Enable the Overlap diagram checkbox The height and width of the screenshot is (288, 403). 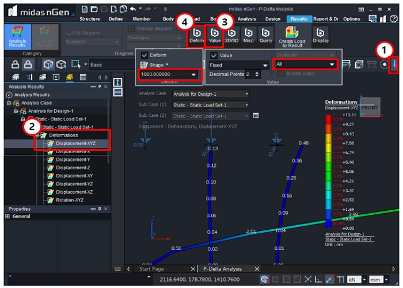(131, 28)
